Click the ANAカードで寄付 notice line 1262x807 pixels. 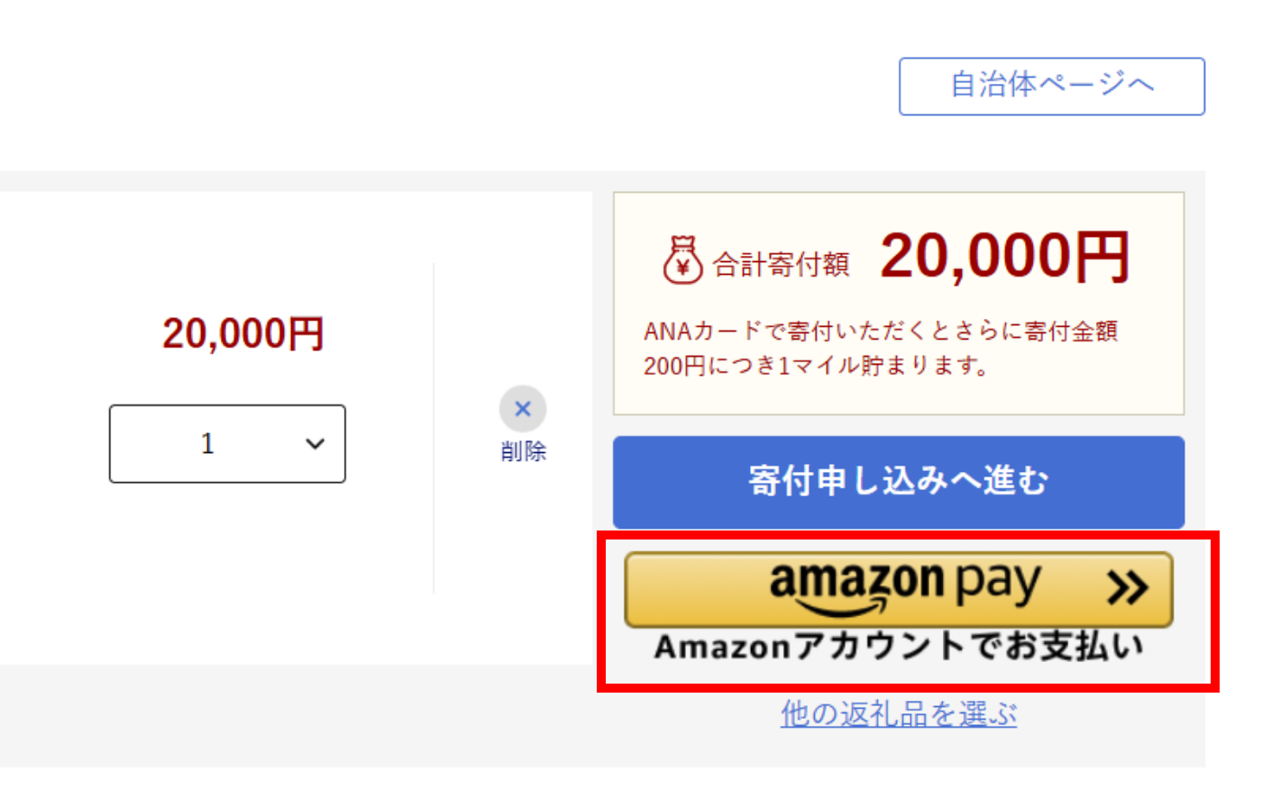pyautogui.click(x=881, y=332)
